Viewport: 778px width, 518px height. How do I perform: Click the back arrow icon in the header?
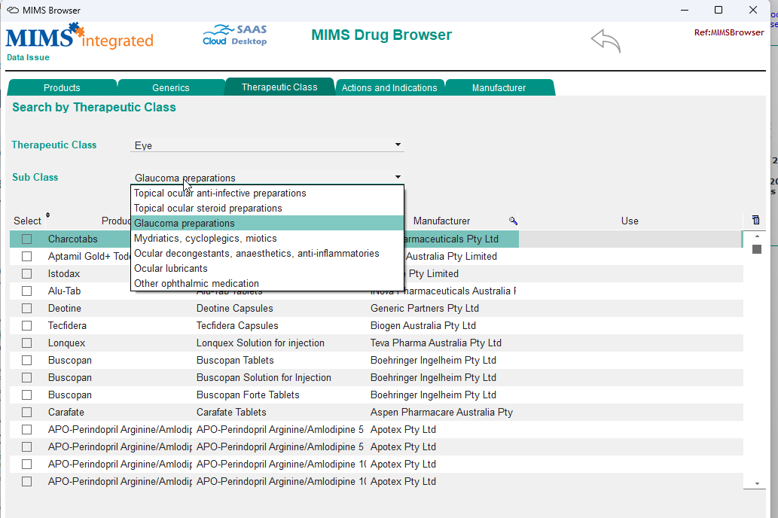coord(606,40)
